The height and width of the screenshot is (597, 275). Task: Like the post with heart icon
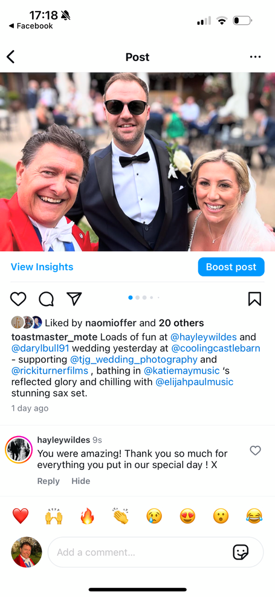(18, 299)
